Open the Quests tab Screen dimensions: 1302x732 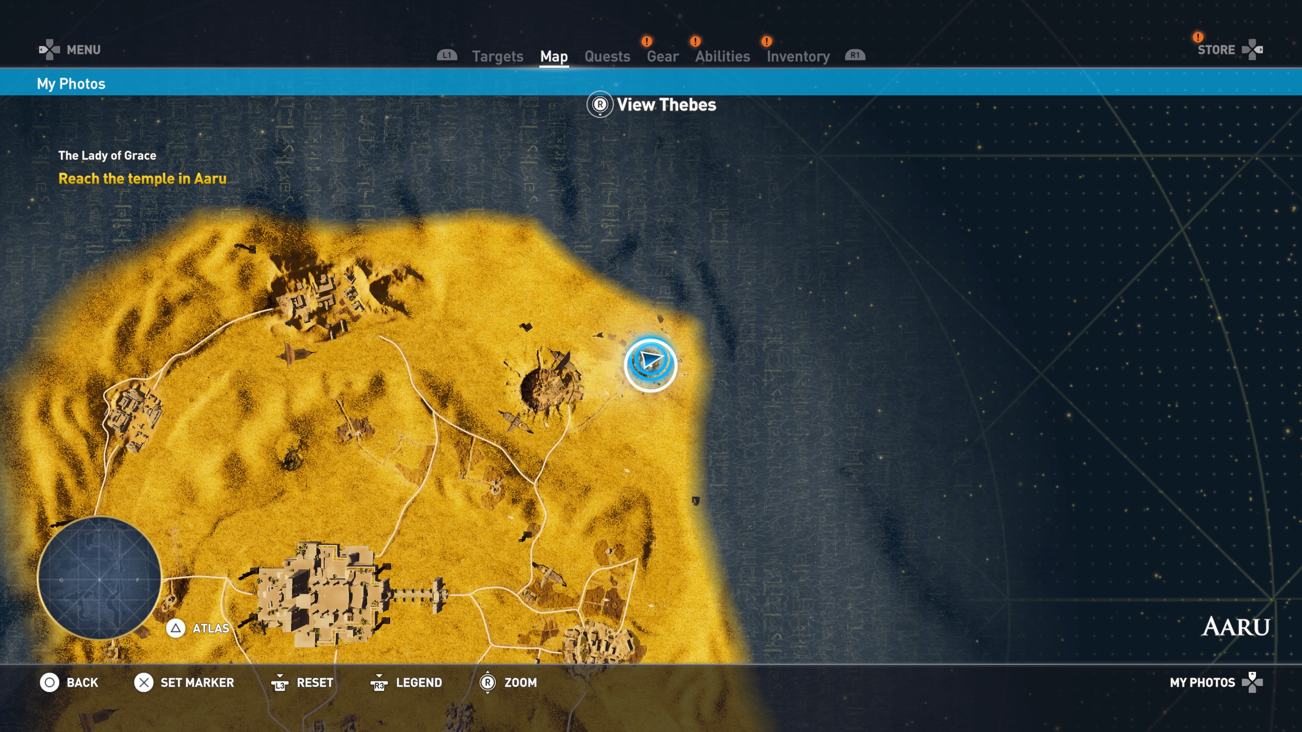click(607, 56)
